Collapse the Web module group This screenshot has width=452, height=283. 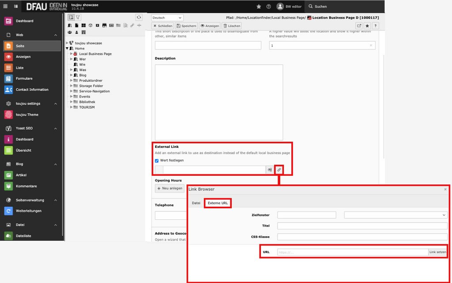56,35
